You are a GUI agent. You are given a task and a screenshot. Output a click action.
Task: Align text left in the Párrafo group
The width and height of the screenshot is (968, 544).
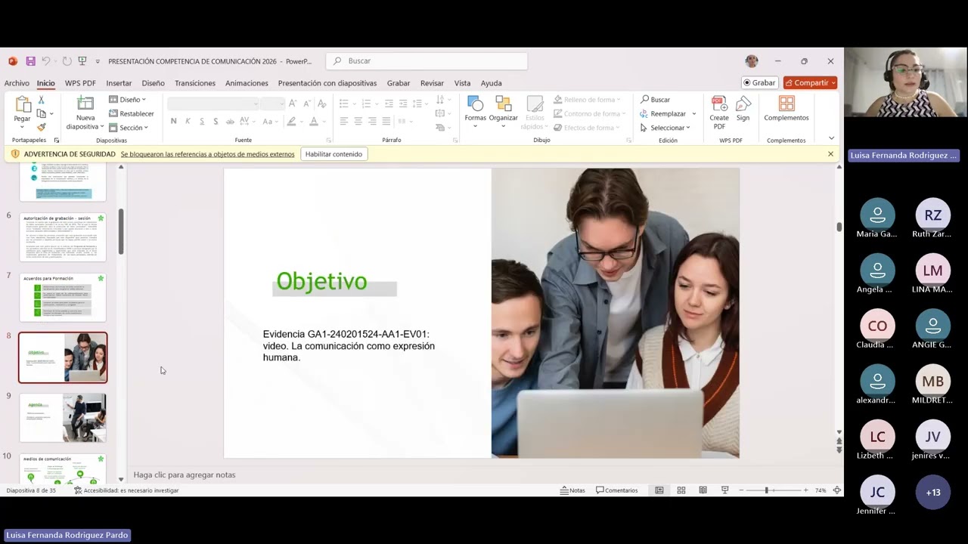click(344, 122)
